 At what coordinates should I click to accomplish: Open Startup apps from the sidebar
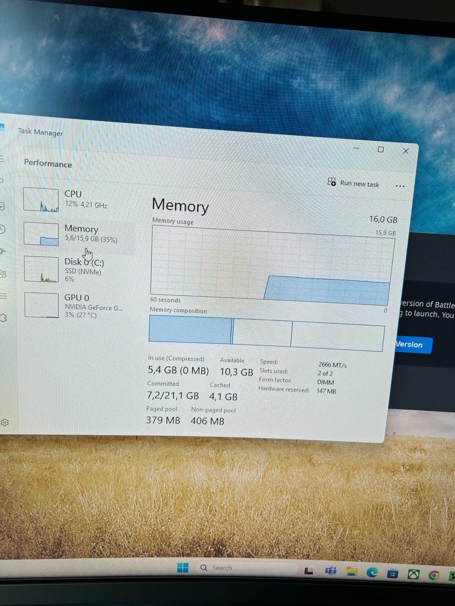coord(2,251)
